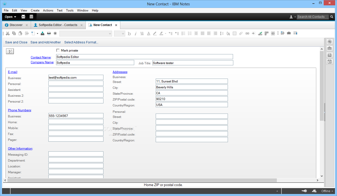Click the highlighter pen color icon

click(161, 33)
